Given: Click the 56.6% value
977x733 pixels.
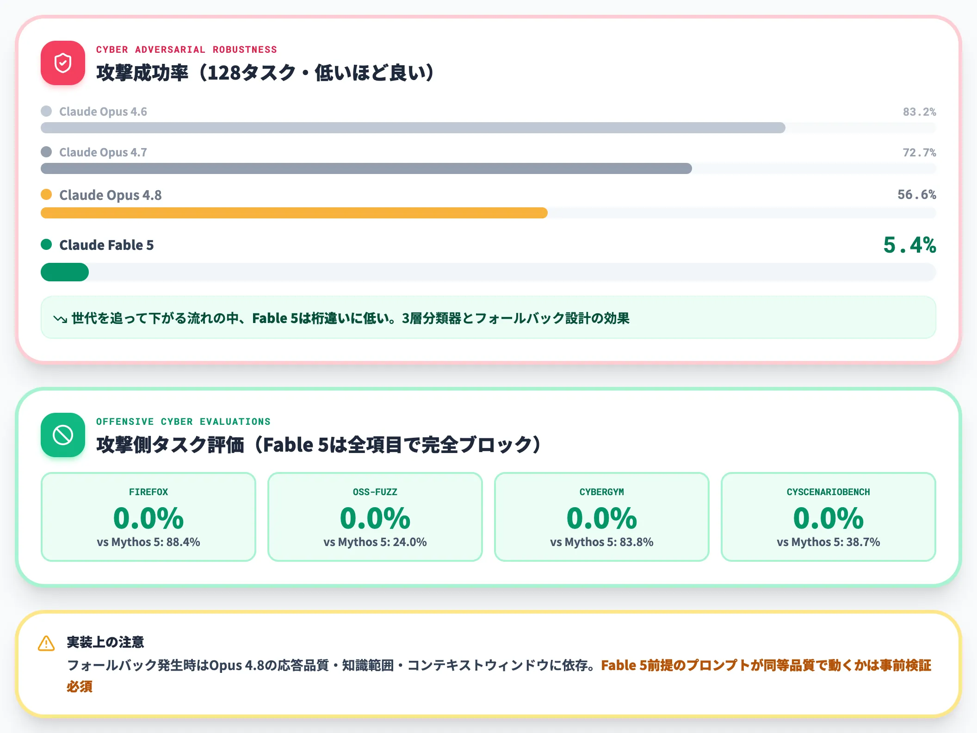Looking at the screenshot, I should 917,194.
